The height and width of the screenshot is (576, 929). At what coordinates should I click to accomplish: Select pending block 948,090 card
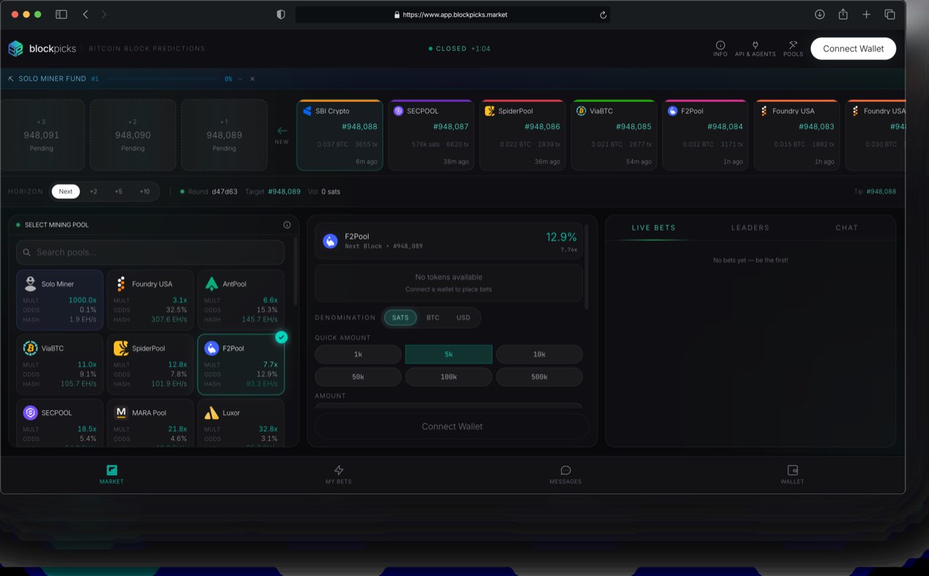point(133,135)
